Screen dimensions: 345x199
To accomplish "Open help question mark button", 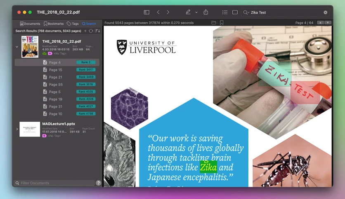I will click(x=98, y=183).
